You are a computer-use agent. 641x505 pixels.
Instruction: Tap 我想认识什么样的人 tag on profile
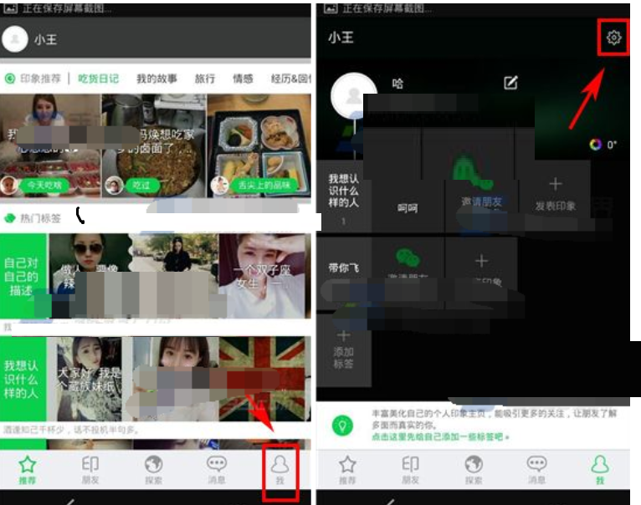click(x=343, y=196)
